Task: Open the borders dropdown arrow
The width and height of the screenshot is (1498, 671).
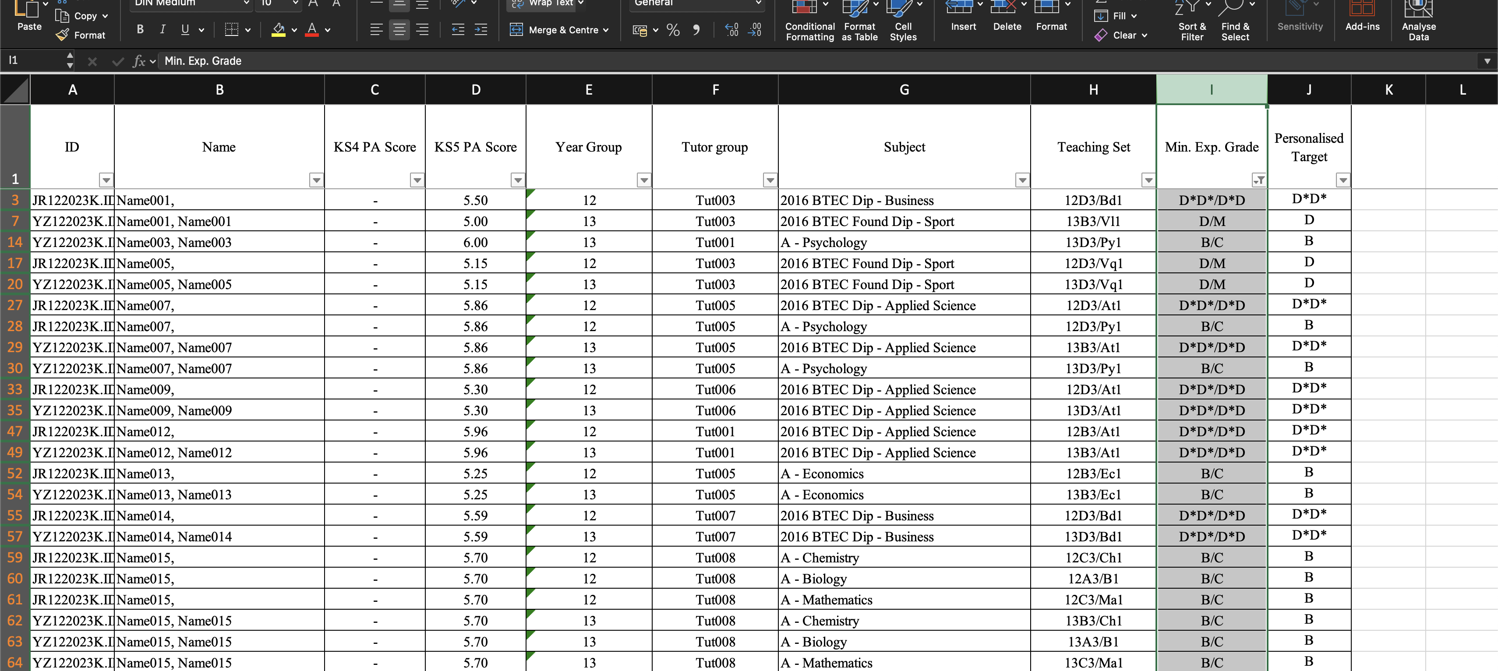Action: click(x=248, y=30)
